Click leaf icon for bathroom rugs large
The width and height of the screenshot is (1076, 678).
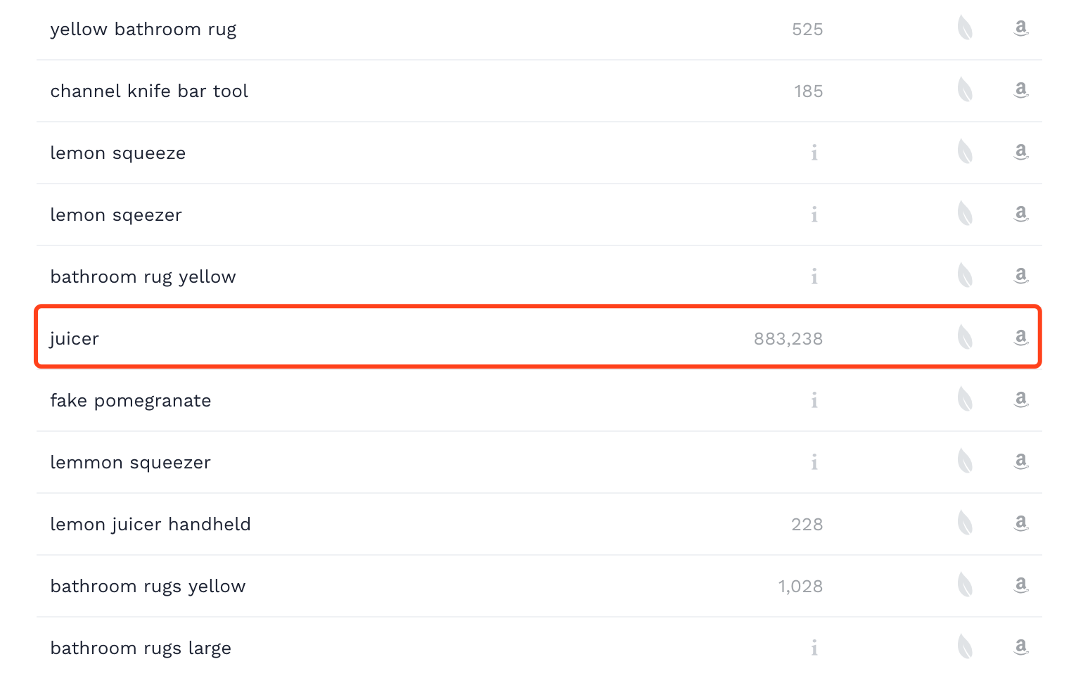[x=965, y=647]
